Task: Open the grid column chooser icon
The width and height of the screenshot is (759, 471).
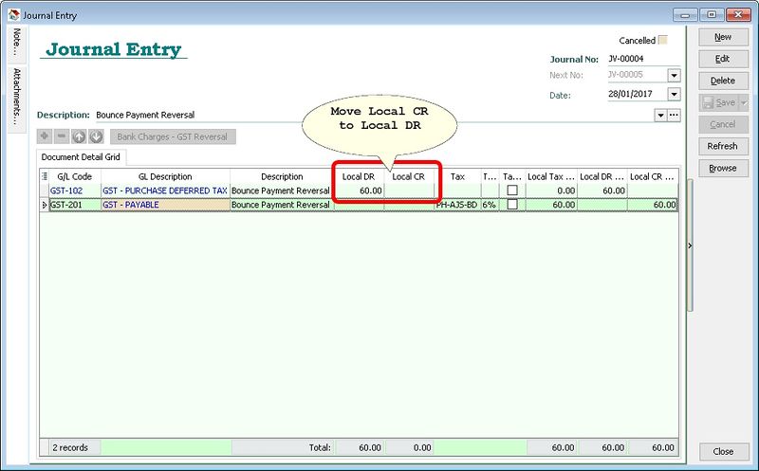Action: (x=45, y=176)
